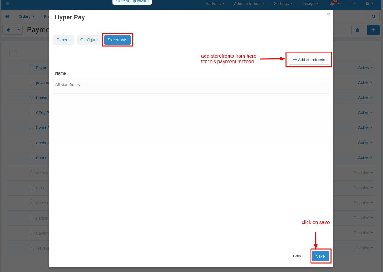The image size is (383, 272).
Task: Click the search magnifier button
Action: [x=373, y=17]
